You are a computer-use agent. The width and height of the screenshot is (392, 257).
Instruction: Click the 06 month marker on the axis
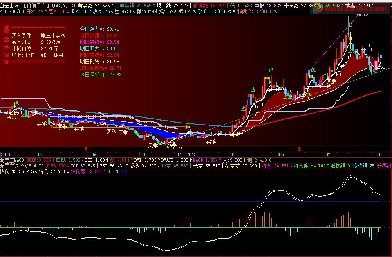pyautogui.click(x=281, y=154)
